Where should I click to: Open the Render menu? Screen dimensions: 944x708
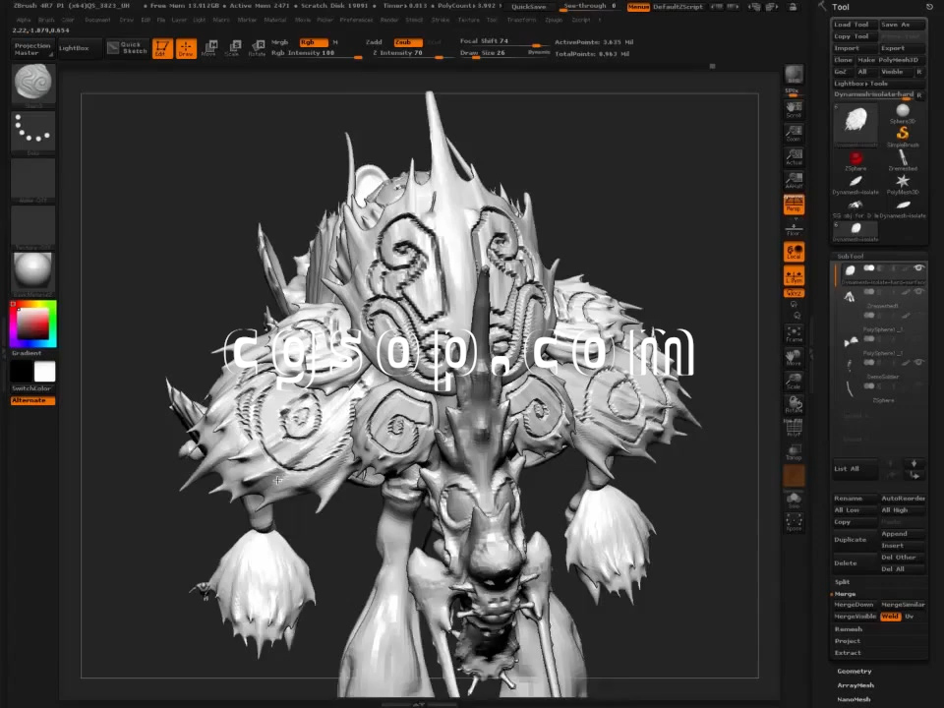pyautogui.click(x=389, y=20)
